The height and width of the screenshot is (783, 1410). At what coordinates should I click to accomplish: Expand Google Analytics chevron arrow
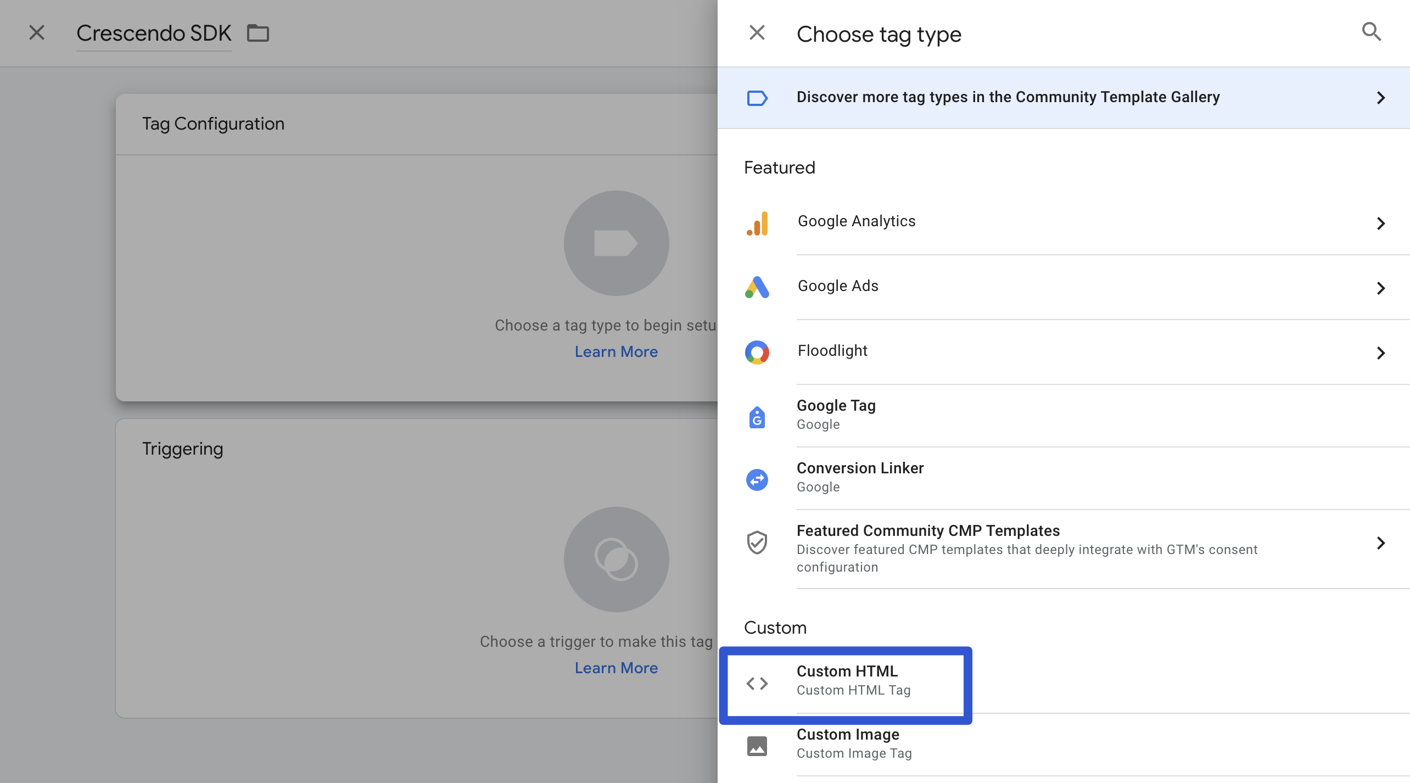1380,223
